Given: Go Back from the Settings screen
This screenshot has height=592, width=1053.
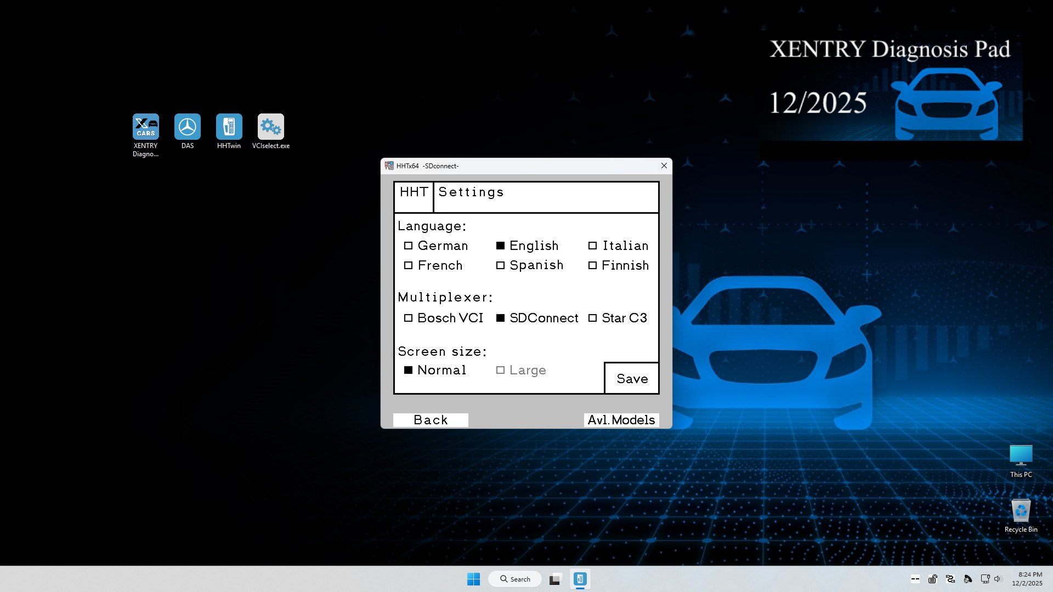Looking at the screenshot, I should 430,419.
